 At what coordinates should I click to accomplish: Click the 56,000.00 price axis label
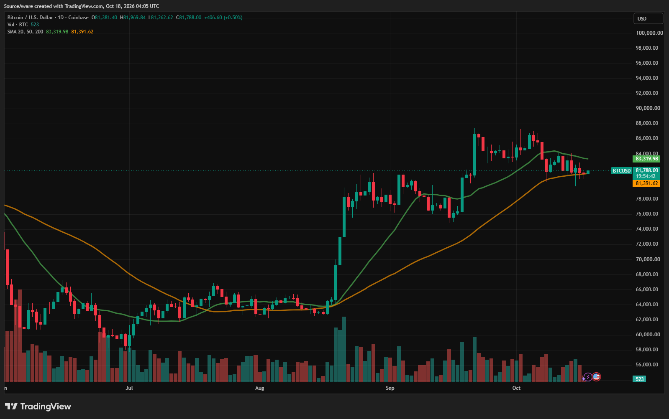647,364
